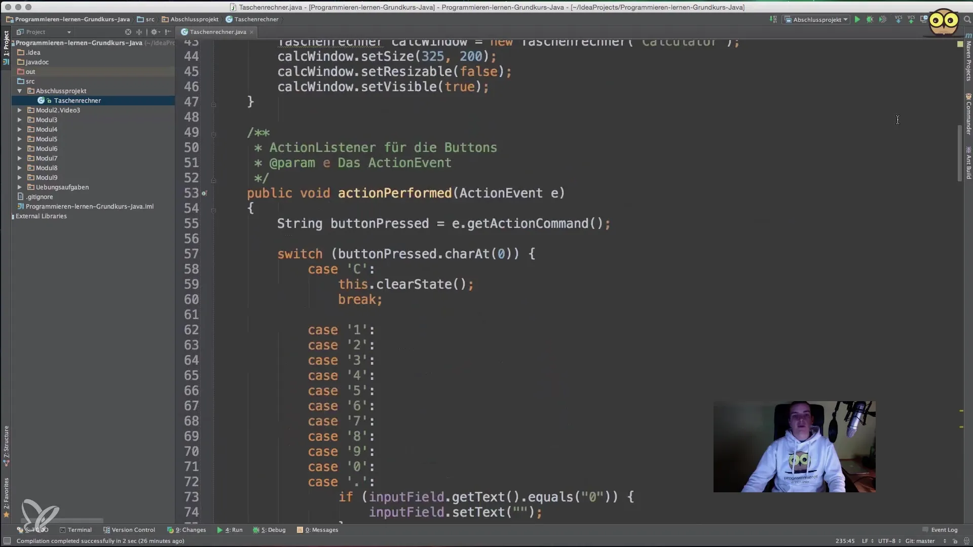Run the Abschlussprojekt configuration

tap(857, 19)
